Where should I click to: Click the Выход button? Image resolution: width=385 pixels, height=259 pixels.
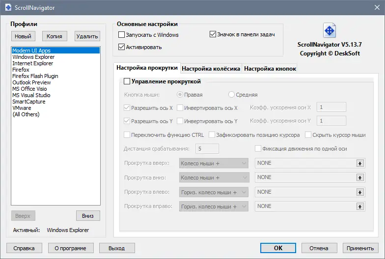click(117, 248)
